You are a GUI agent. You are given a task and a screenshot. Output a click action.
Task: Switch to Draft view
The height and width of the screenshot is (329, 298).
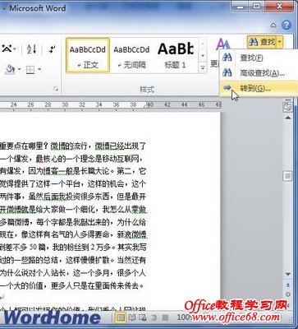(165, 318)
